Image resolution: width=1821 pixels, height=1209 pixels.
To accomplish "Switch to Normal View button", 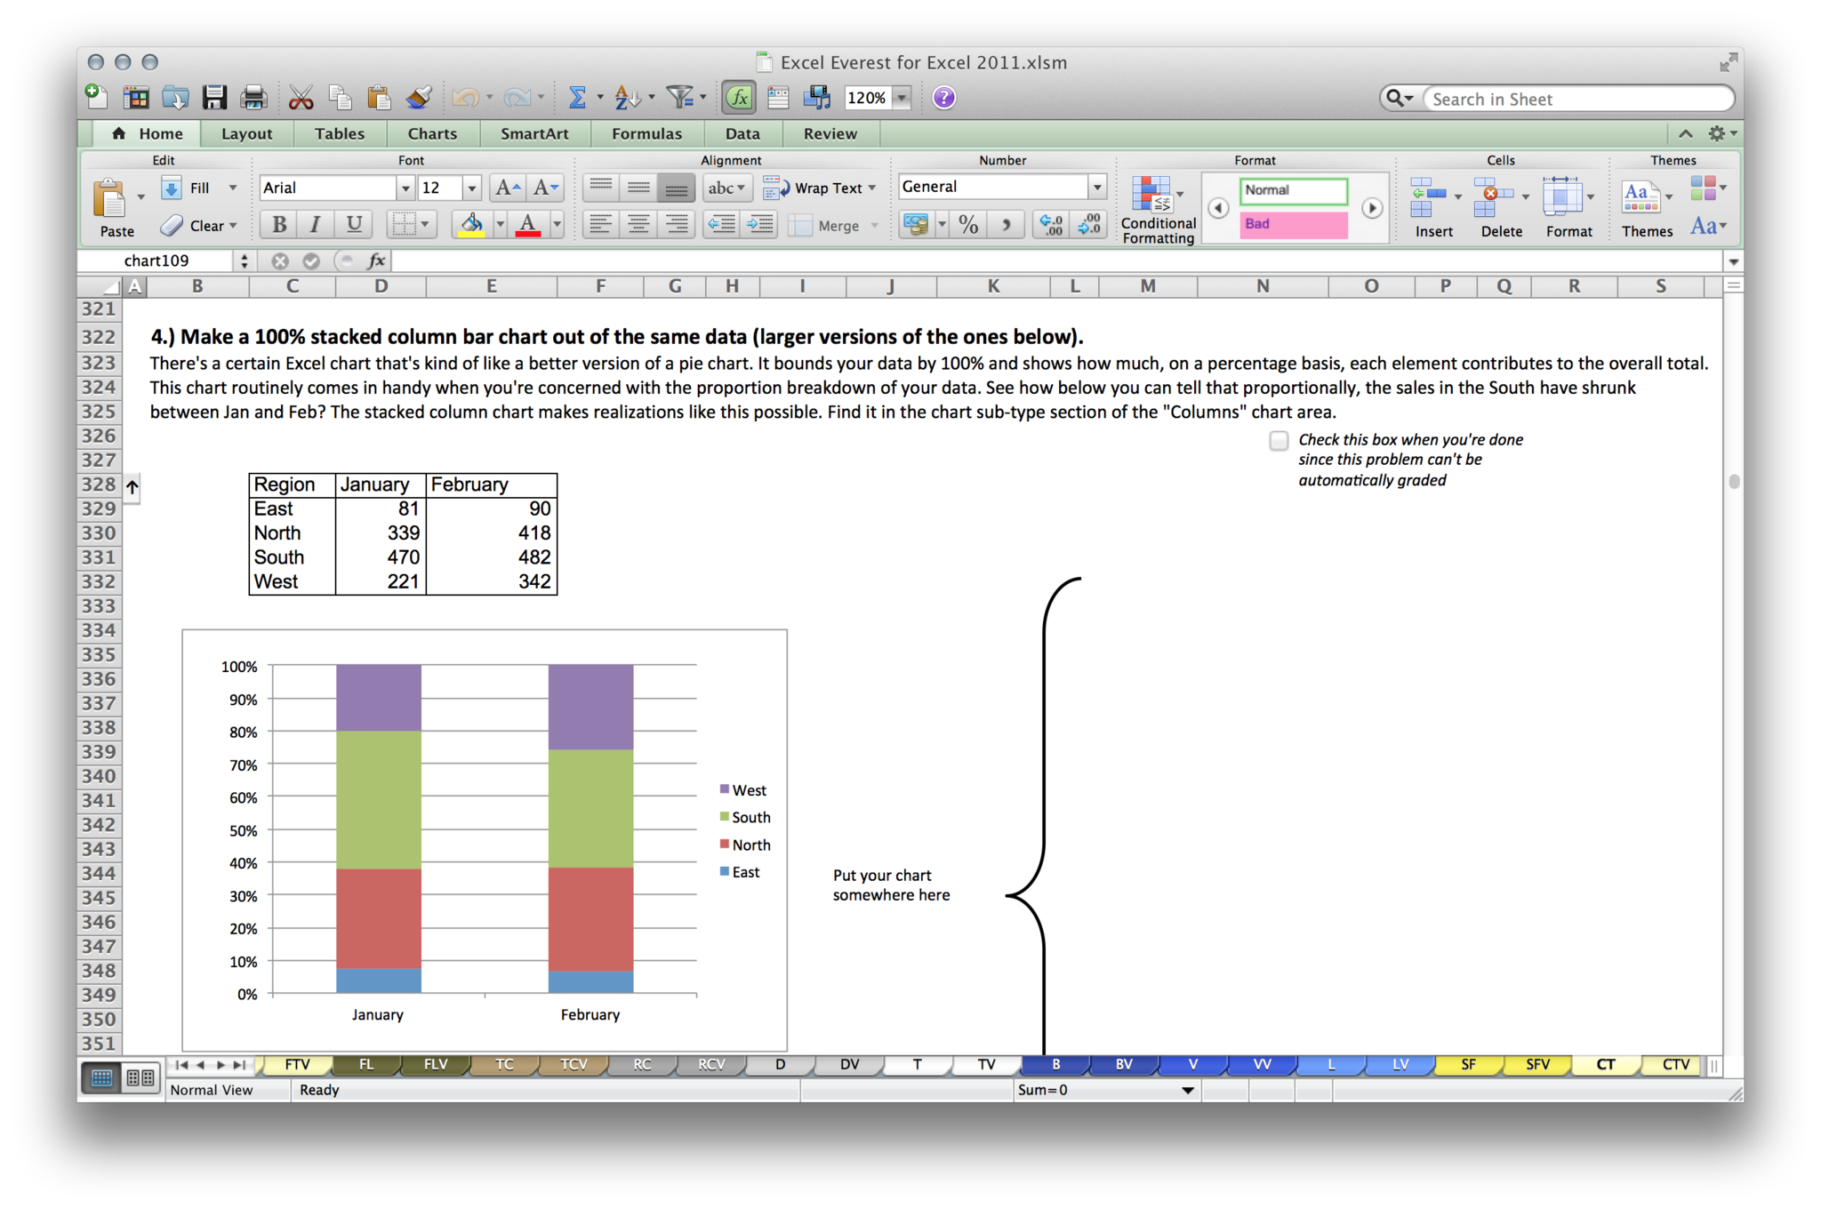I will 102,1077.
